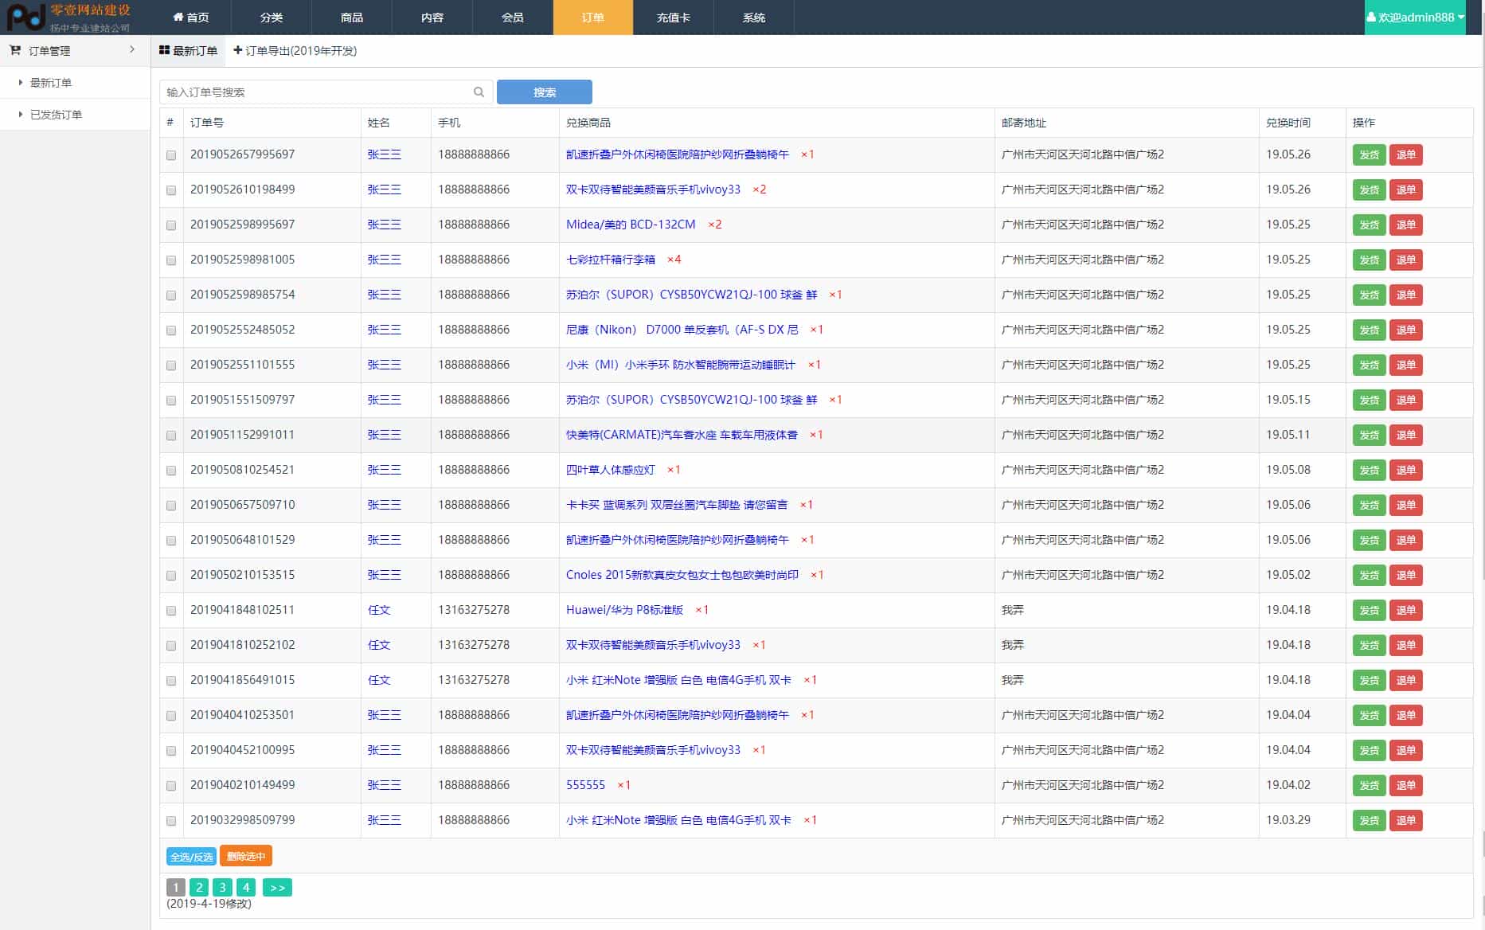1485x930 pixels.
Task: Click 退单 for order 2019050210153515
Action: pos(1406,575)
